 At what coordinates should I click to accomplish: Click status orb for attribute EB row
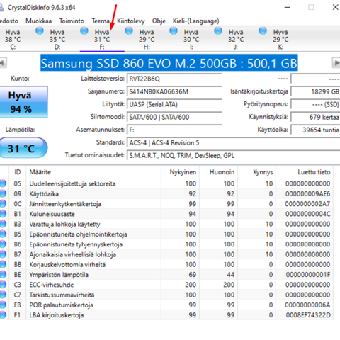pos(3,305)
